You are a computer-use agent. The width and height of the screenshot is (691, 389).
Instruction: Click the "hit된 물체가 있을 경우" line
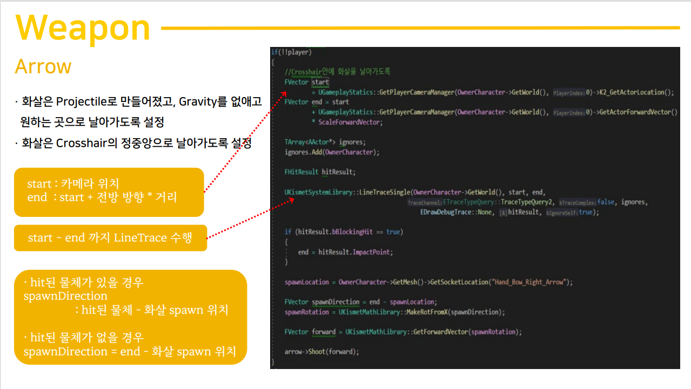click(x=84, y=283)
